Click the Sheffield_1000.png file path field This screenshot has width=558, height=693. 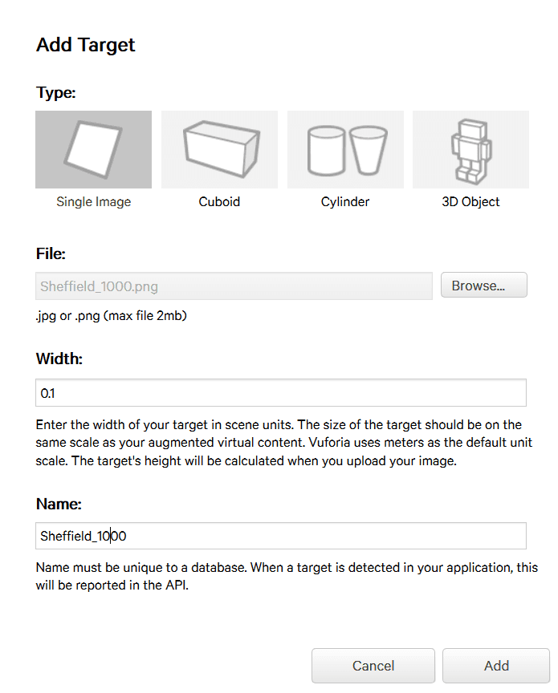point(234,286)
